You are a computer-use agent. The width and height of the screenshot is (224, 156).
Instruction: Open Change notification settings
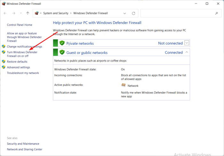point(24,47)
